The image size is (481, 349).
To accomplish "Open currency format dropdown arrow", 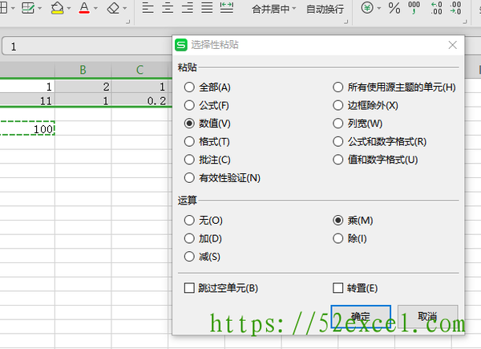I will coord(379,8).
